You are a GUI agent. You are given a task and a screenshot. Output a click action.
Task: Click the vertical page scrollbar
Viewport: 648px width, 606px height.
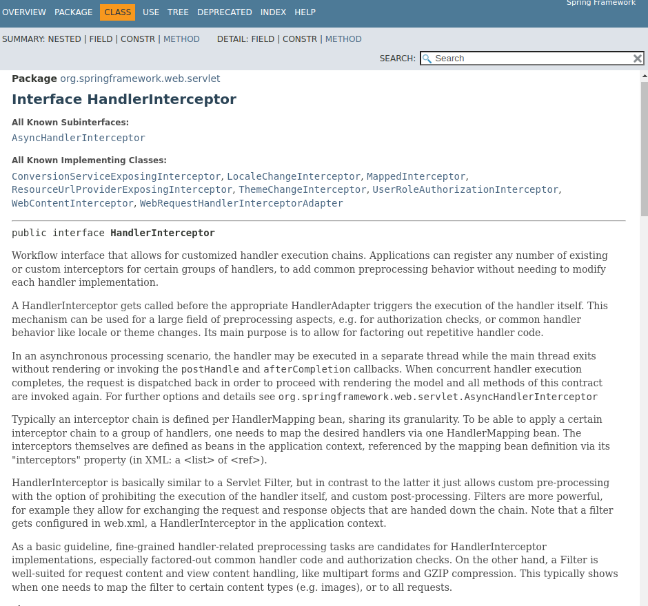pyautogui.click(x=644, y=151)
